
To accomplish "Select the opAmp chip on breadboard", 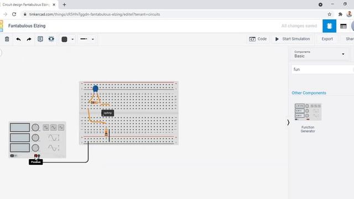I will [x=108, y=113].
